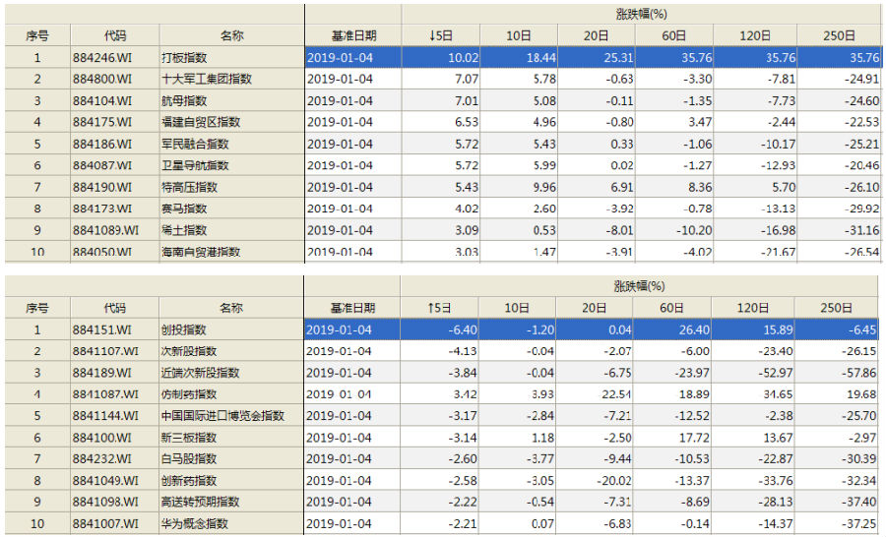This screenshot has width=886, height=537.
Task: Click the 10.02 value for 打板指数
Action: coord(464,58)
